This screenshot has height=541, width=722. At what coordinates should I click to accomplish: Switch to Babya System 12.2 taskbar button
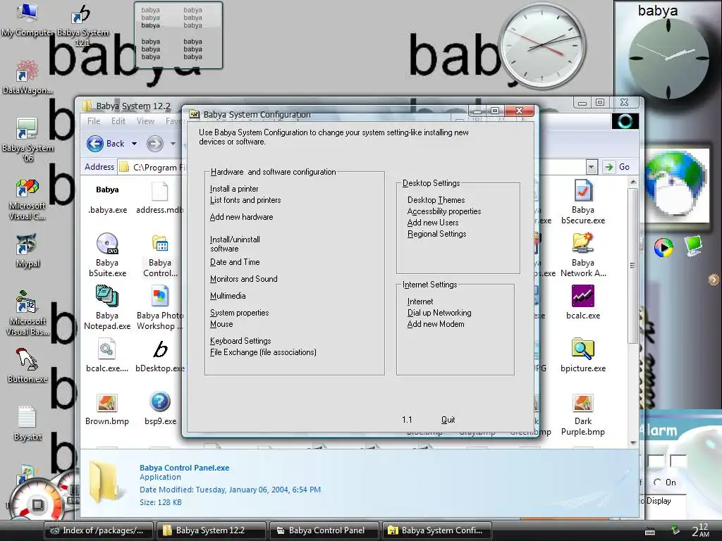pyautogui.click(x=212, y=530)
